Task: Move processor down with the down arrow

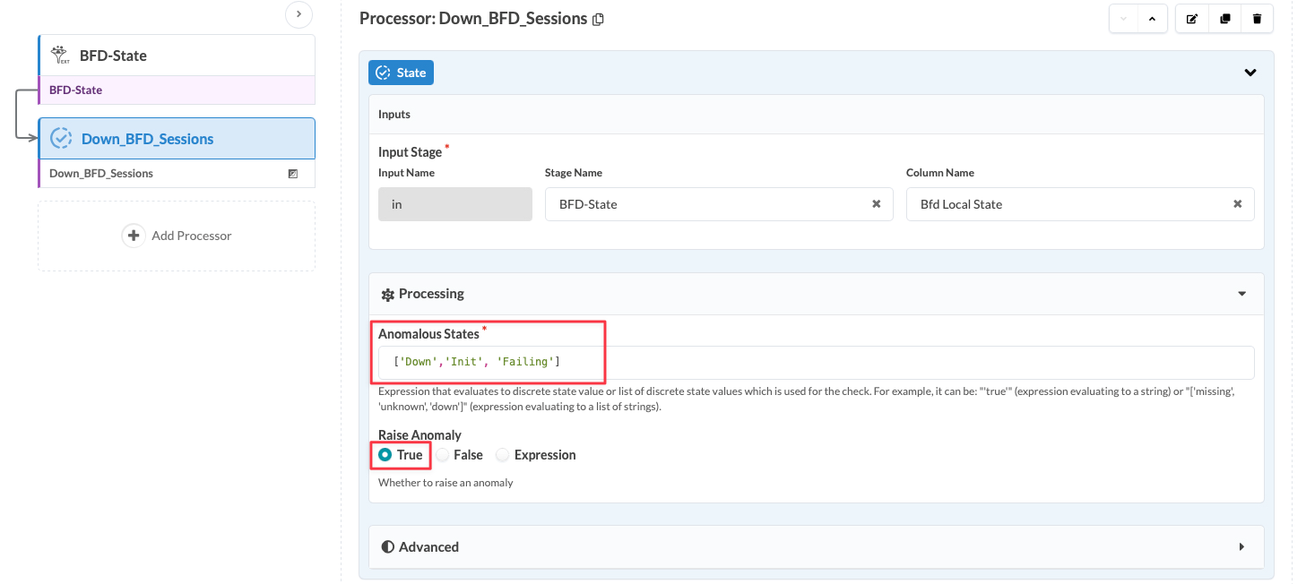Action: click(x=1123, y=19)
